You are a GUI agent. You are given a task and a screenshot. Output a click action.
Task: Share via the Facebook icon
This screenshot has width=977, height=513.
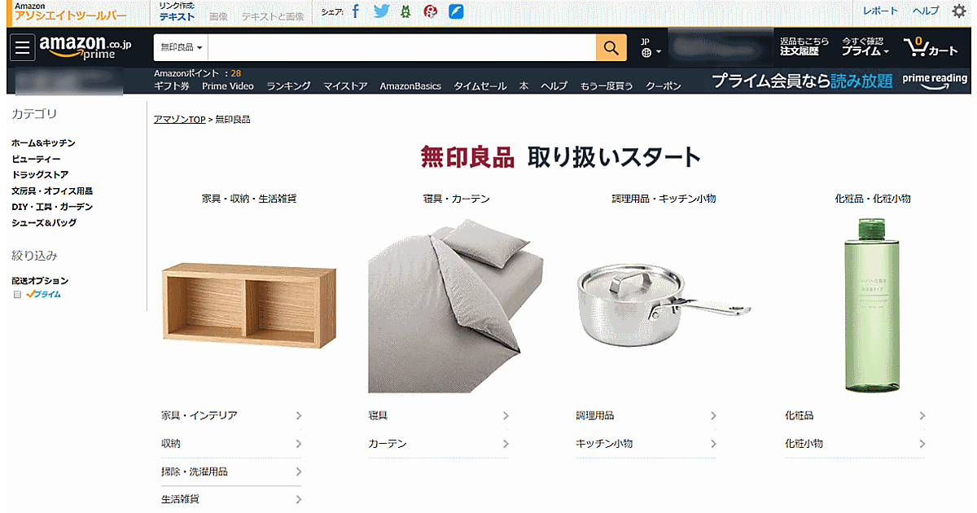[356, 11]
